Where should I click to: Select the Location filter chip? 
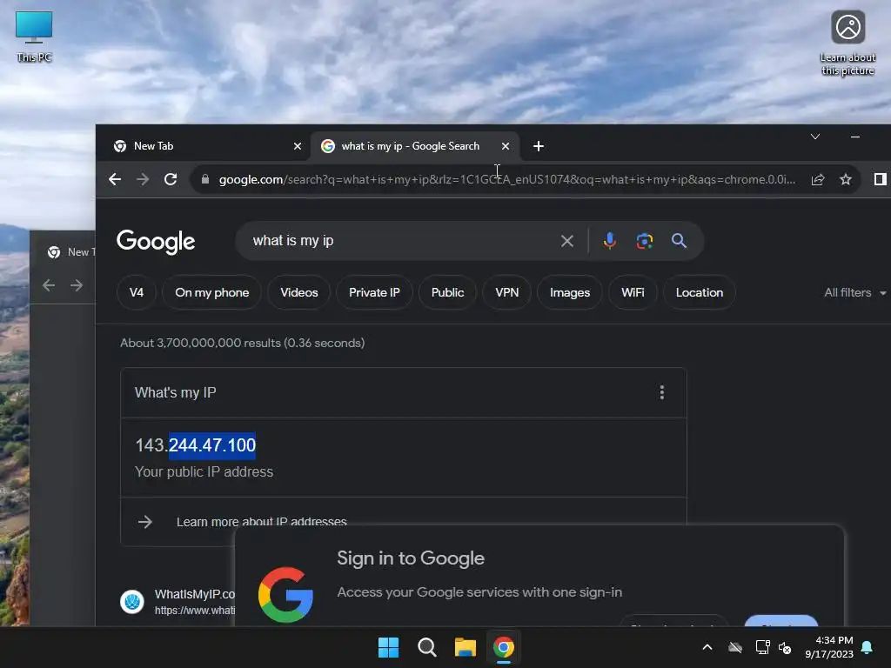700,292
